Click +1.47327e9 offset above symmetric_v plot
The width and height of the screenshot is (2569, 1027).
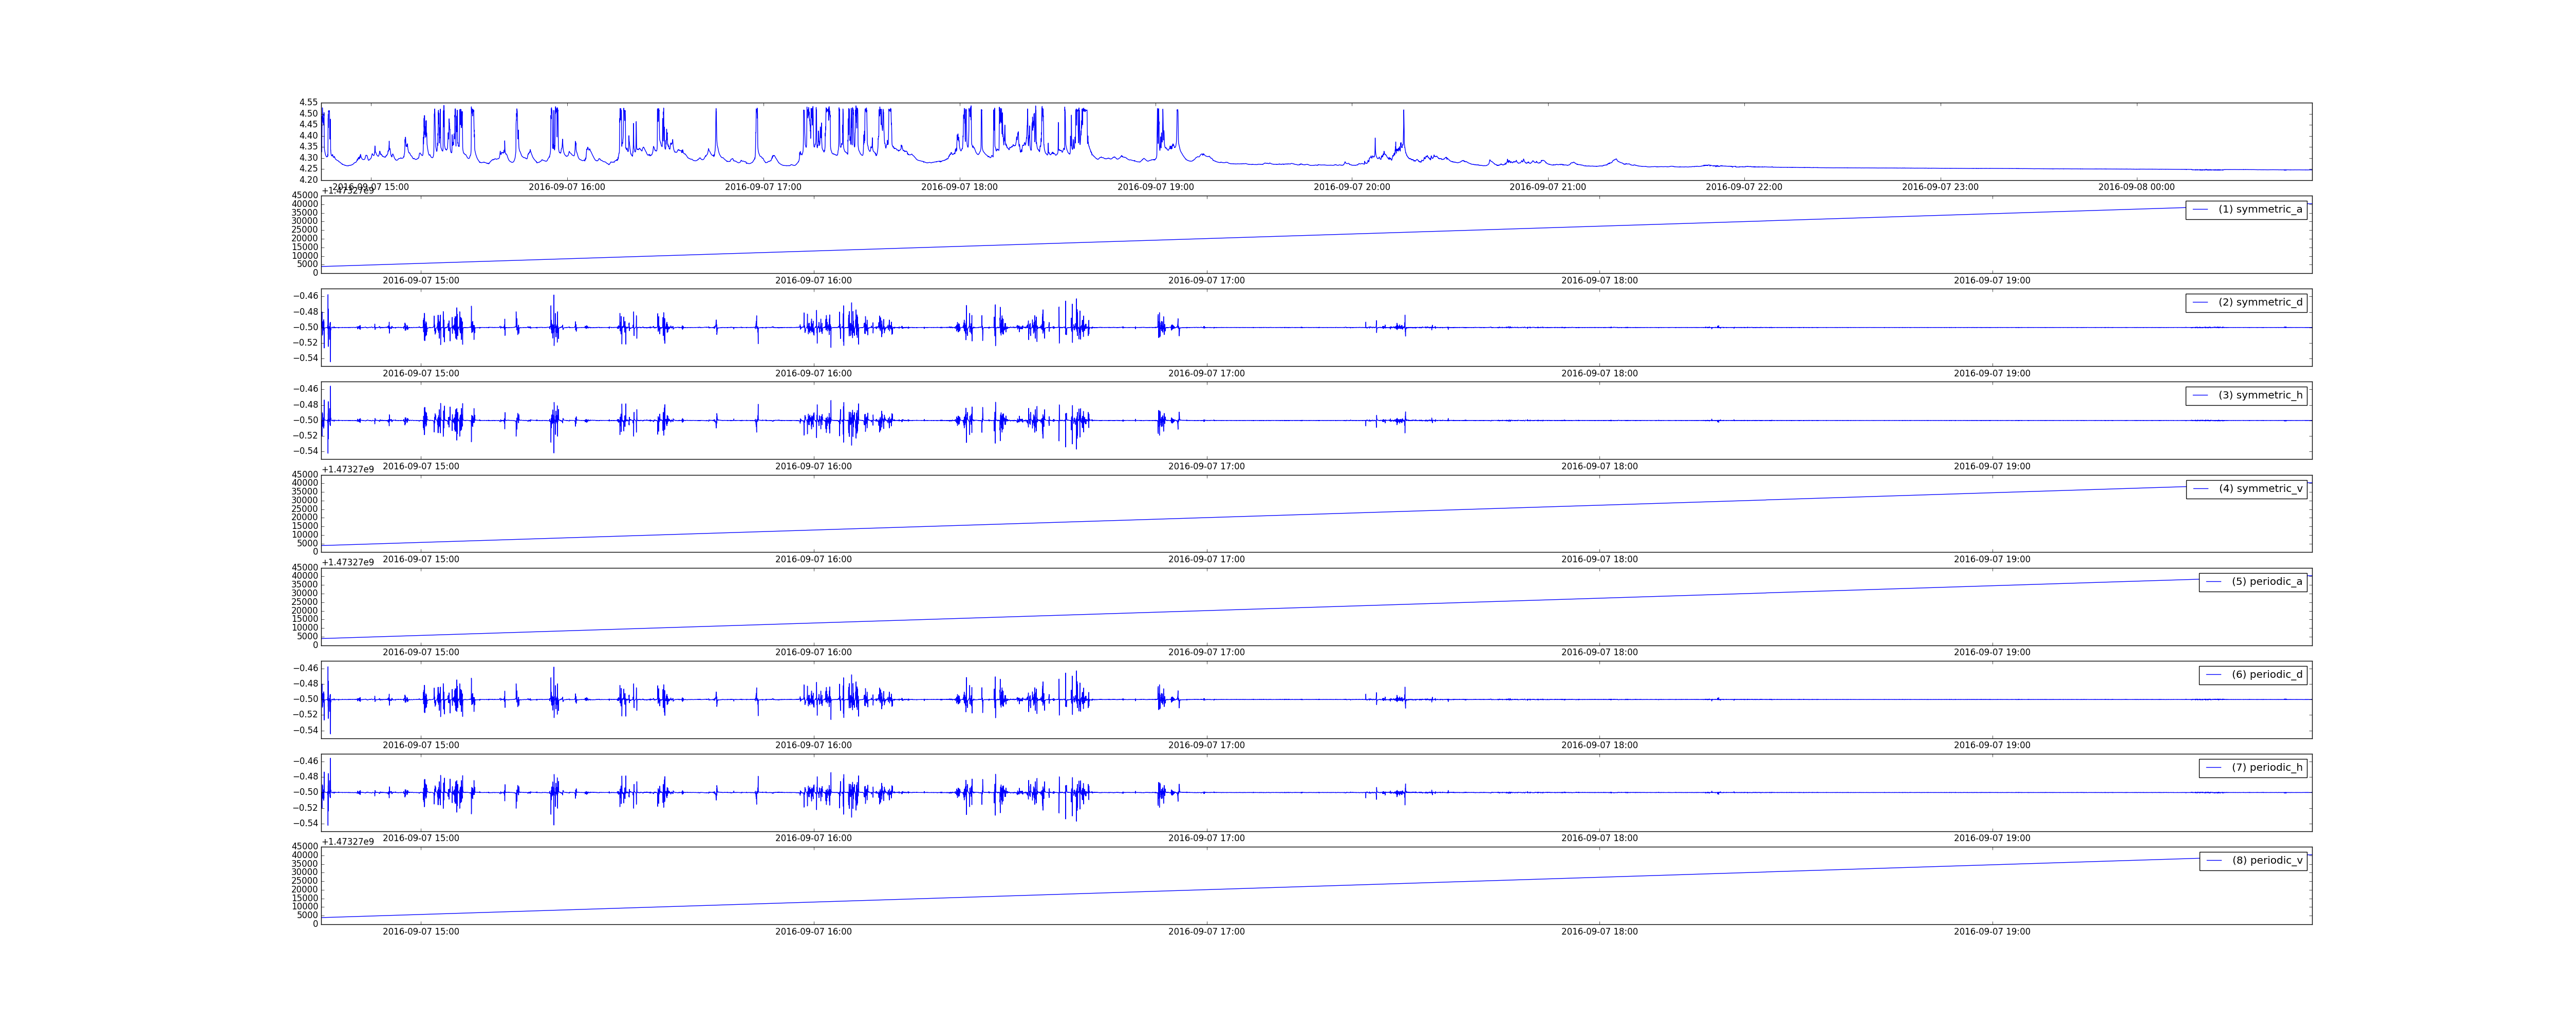[x=348, y=470]
